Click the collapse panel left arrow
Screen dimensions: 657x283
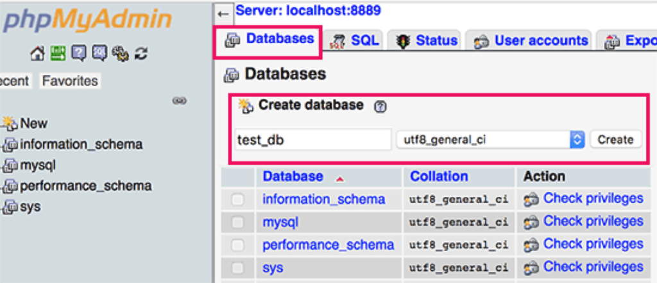pyautogui.click(x=223, y=14)
